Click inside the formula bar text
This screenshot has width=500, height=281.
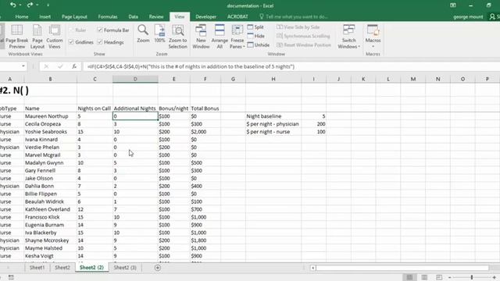[191, 66]
